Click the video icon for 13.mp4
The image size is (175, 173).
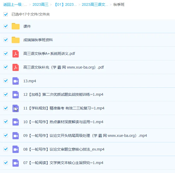(x=16, y=81)
